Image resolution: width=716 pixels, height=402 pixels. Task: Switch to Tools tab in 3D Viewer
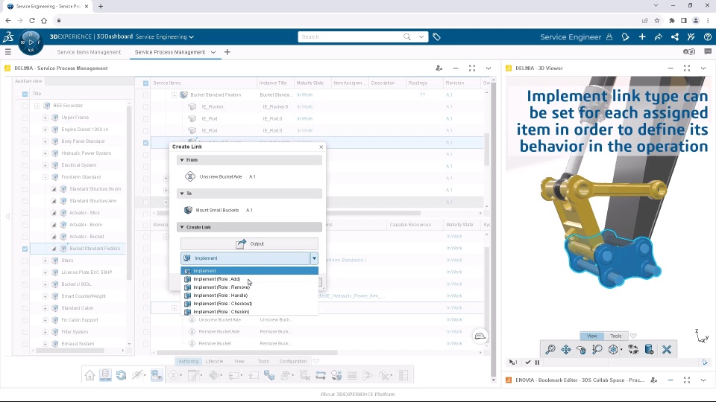616,336
